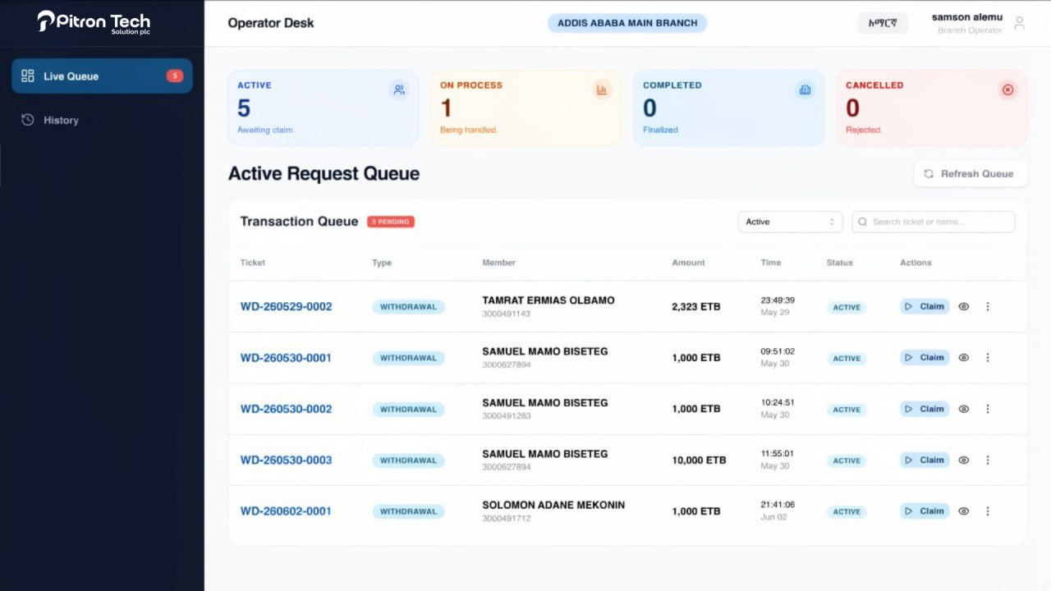
Task: Open the History sidebar item
Action: [102, 120]
